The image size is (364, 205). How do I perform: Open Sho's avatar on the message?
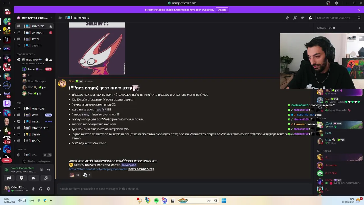[62, 83]
